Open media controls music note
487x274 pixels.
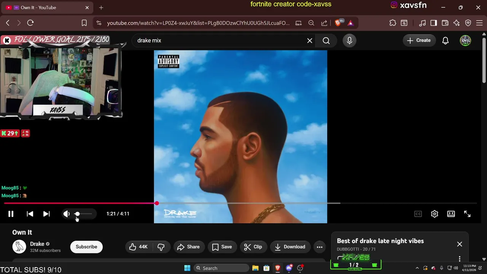tap(422, 23)
